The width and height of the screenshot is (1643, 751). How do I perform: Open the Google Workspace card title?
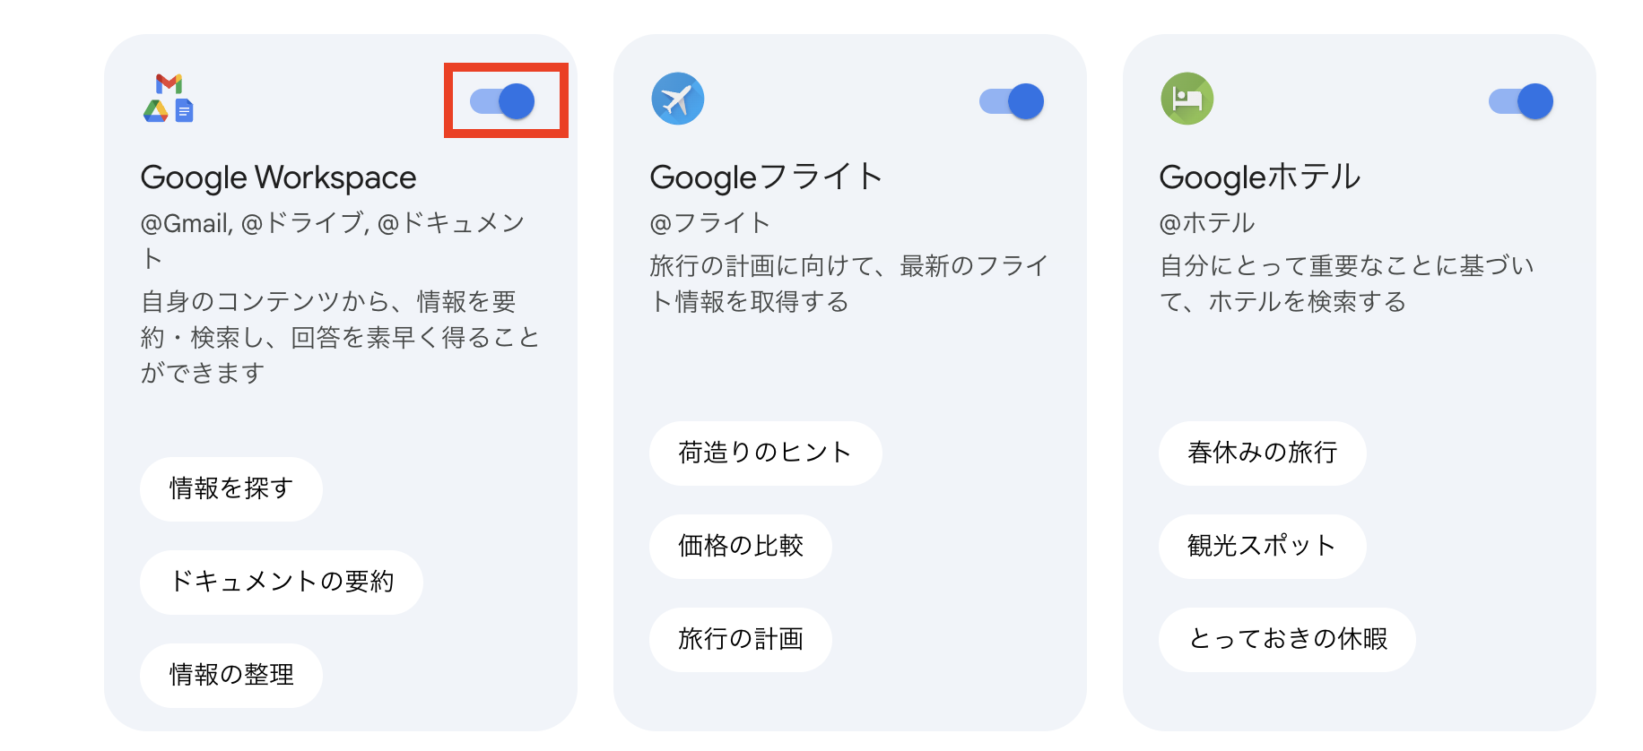point(278,177)
